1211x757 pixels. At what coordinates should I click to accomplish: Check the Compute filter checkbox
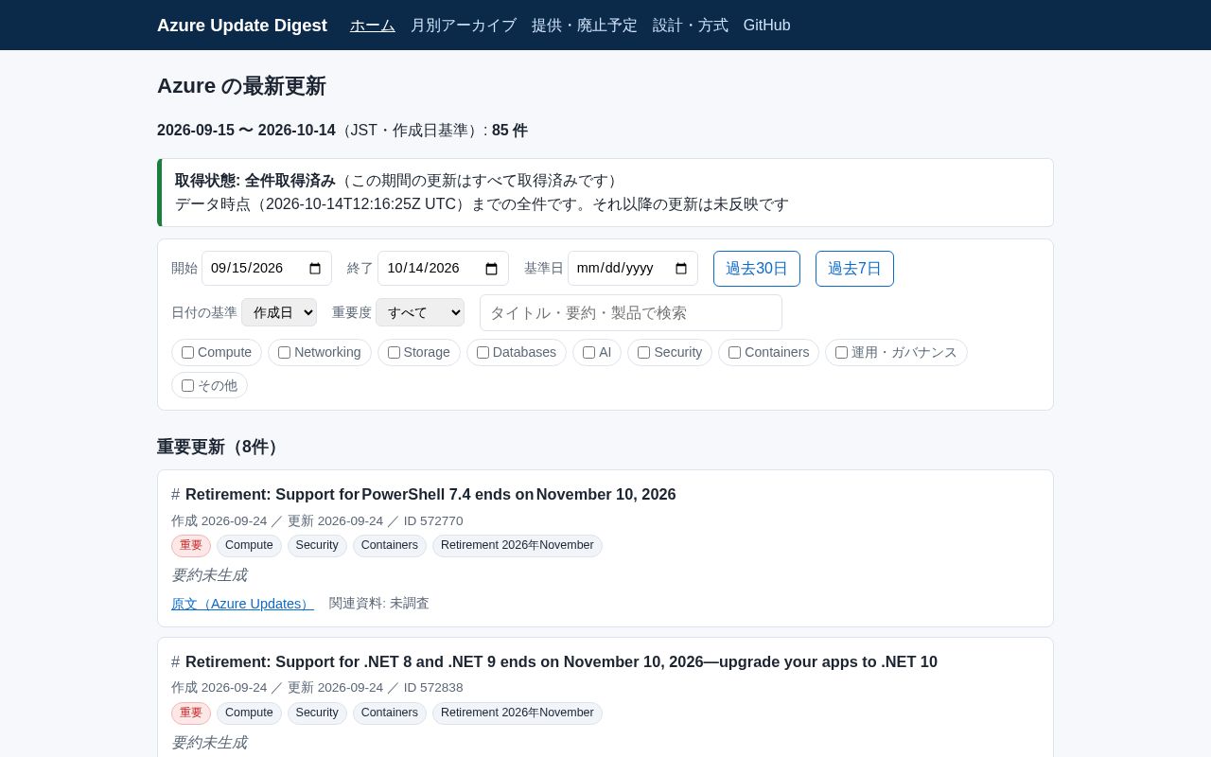(x=188, y=353)
